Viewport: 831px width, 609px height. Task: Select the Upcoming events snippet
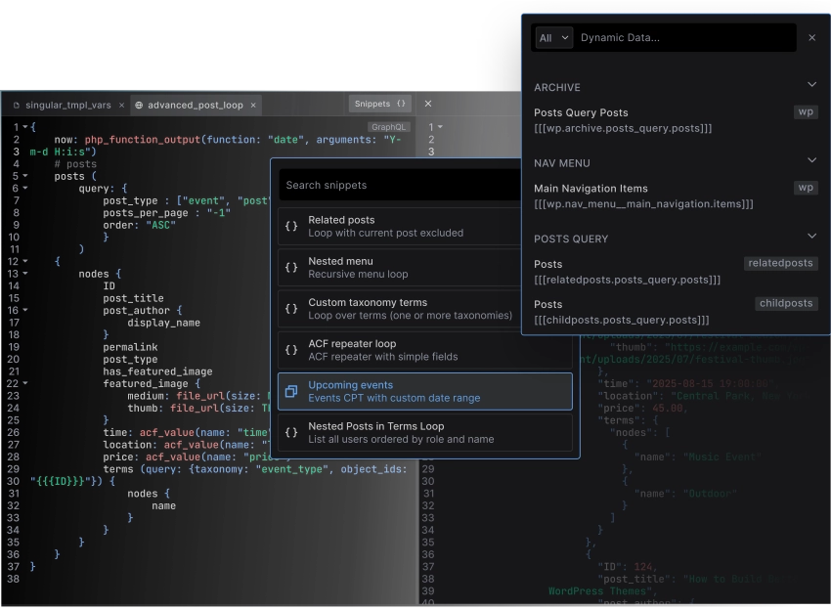(x=411, y=390)
